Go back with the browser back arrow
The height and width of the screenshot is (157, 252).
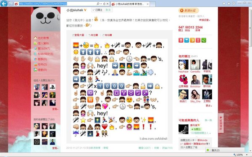coord(4,3)
